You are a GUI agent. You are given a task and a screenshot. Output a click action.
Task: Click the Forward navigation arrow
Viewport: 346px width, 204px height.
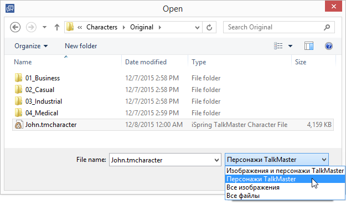pyautogui.click(x=31, y=27)
